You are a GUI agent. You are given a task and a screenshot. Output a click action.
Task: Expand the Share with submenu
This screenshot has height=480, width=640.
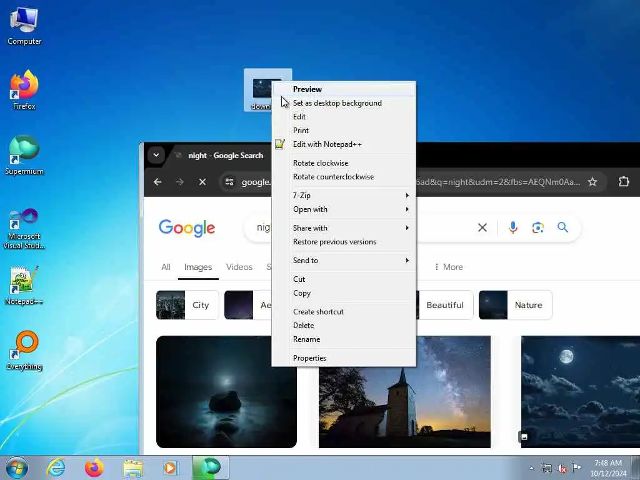click(x=344, y=228)
